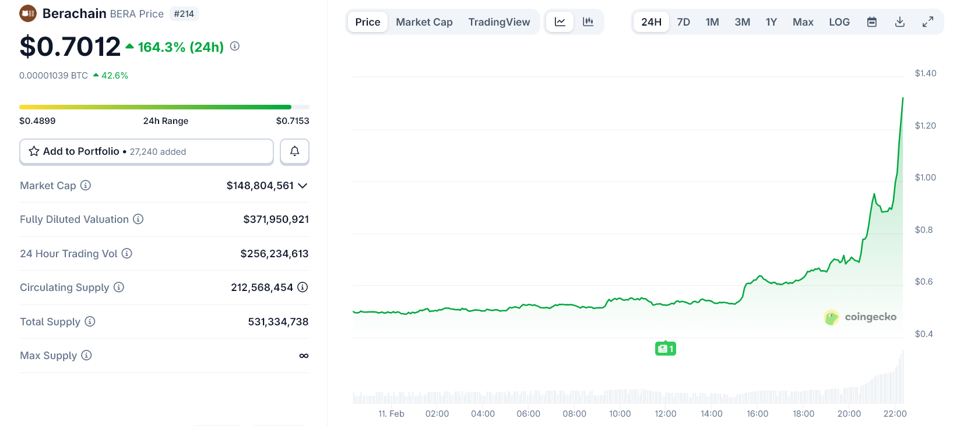Open the TradingView tab

(499, 22)
